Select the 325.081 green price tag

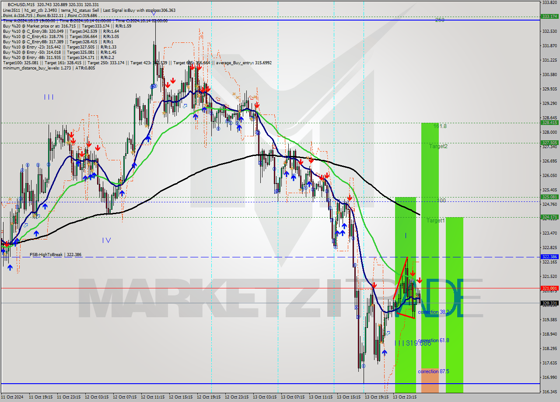(549, 197)
